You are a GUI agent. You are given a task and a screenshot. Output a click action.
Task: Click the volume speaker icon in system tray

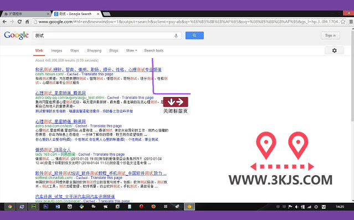tap(296, 207)
